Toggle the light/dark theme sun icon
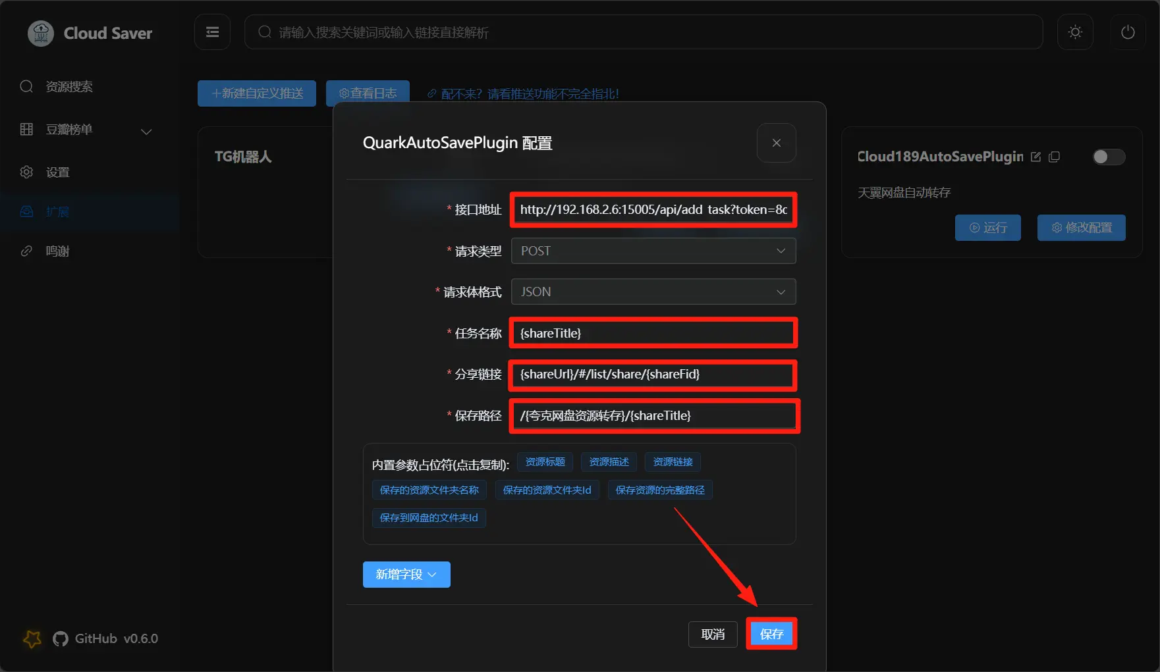 click(1075, 32)
